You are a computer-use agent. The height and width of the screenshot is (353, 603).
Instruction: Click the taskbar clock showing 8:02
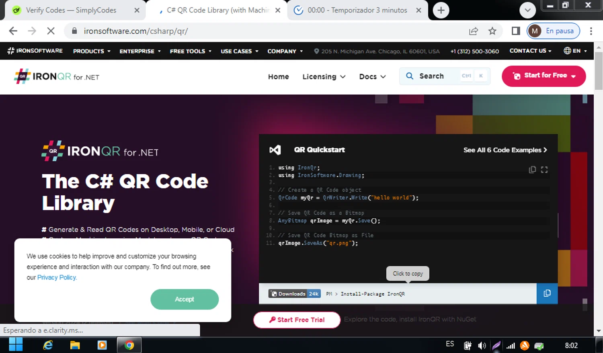coord(571,345)
